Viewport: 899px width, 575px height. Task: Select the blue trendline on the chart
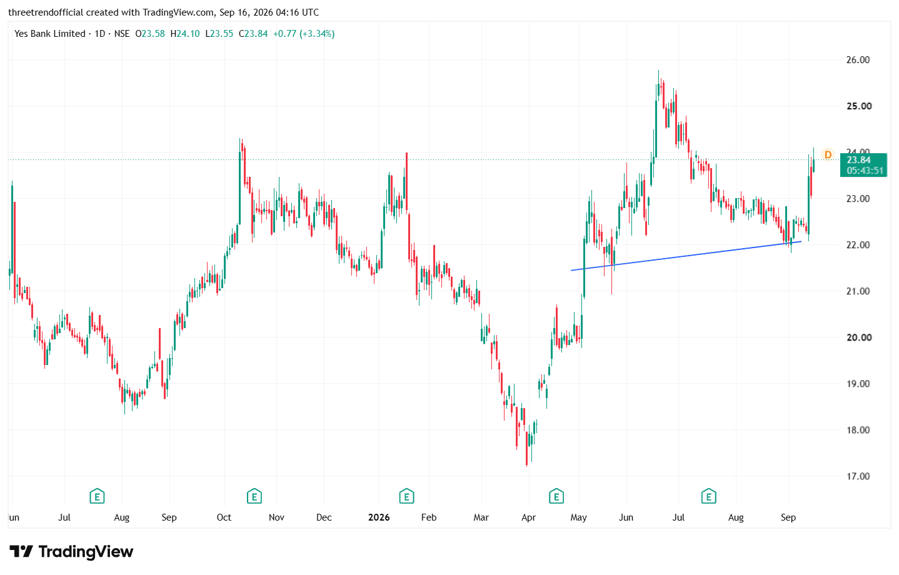(686, 256)
